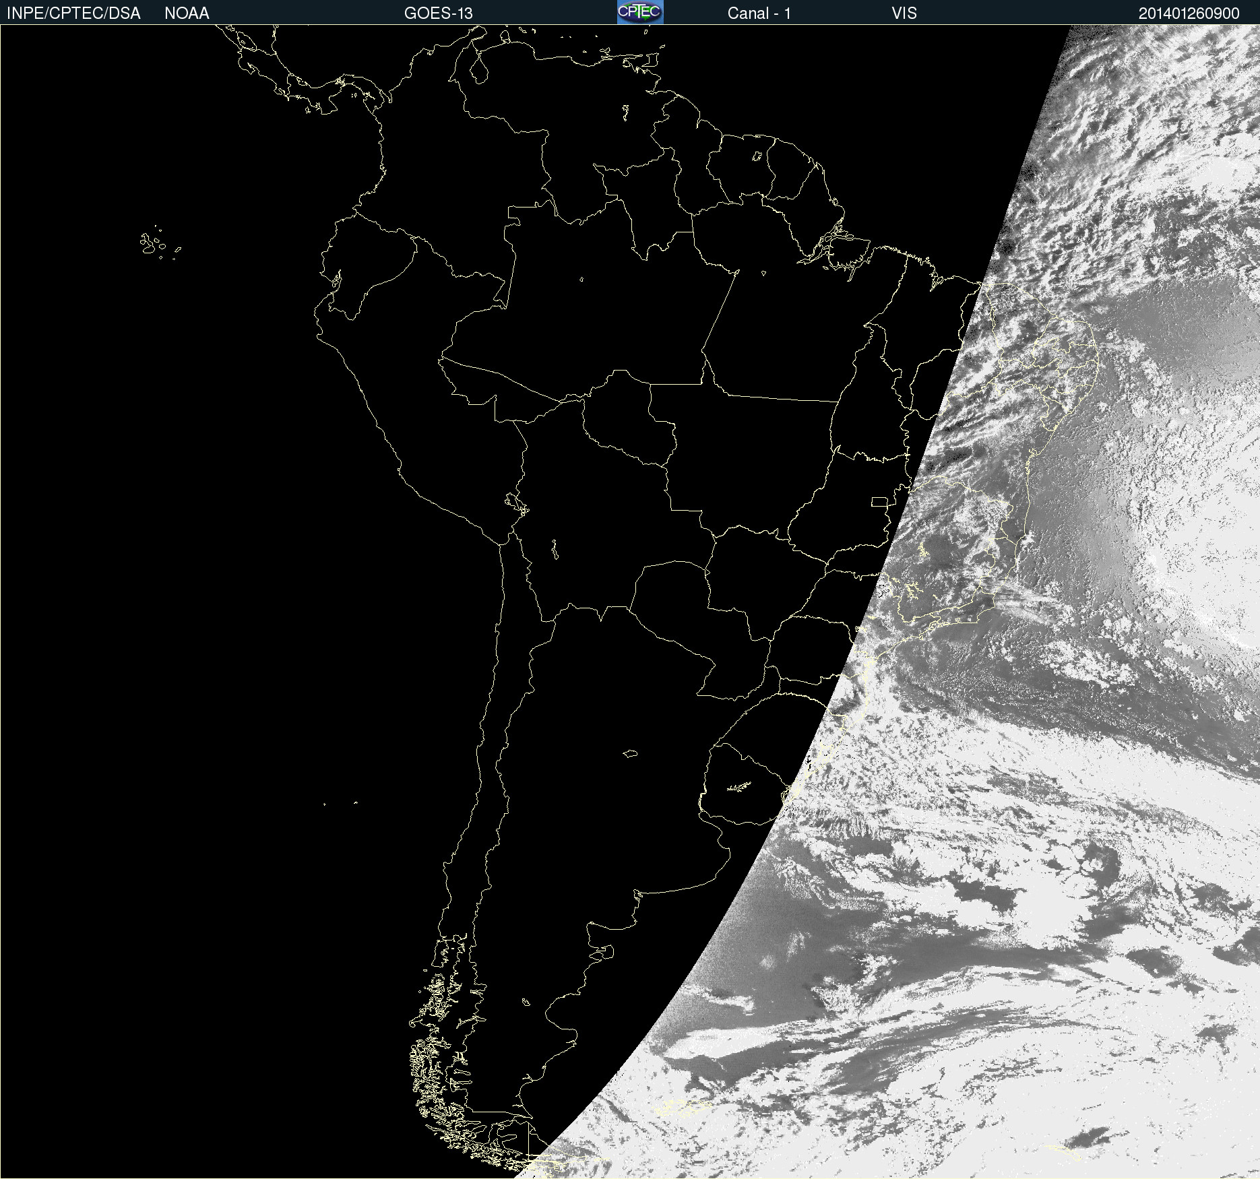This screenshot has height=1179, width=1260.
Task: Select the INPE/CPTEC/DSA header text
Action: pos(73,13)
